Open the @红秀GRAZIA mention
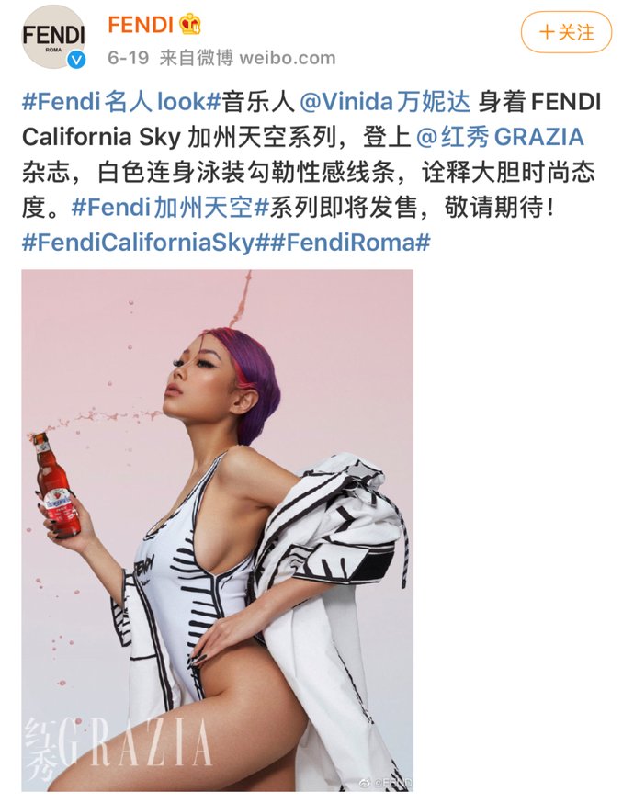This screenshot has width=634, height=803. click(501, 137)
